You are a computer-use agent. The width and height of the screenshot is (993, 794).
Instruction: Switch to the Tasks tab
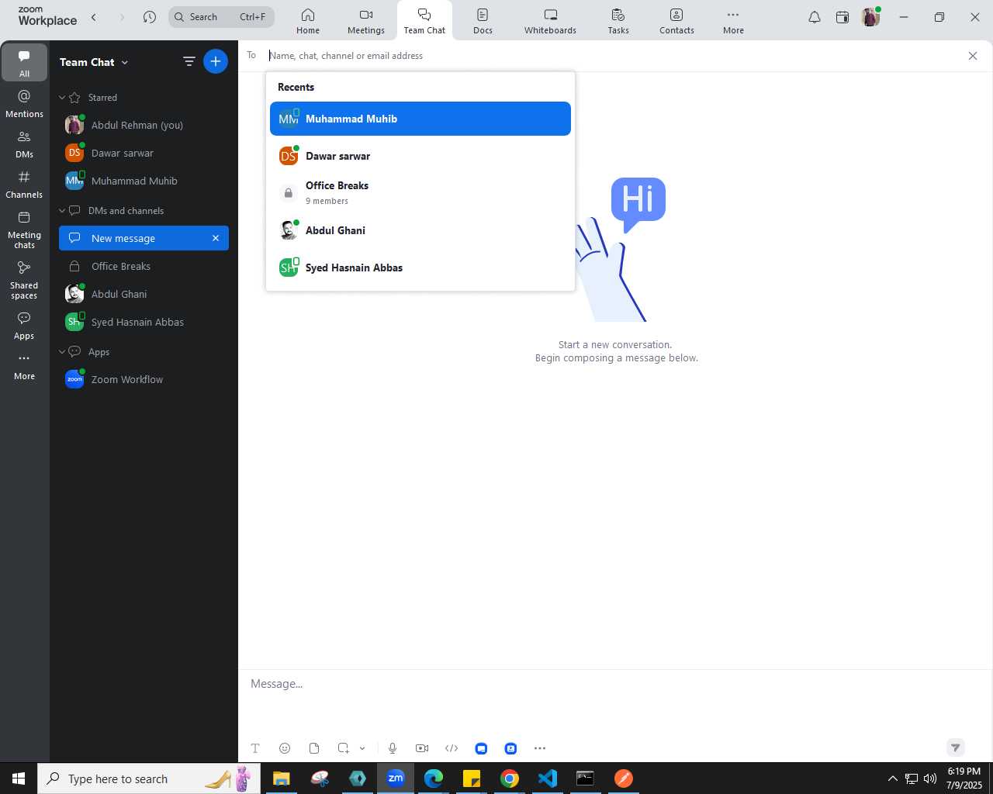pyautogui.click(x=618, y=21)
